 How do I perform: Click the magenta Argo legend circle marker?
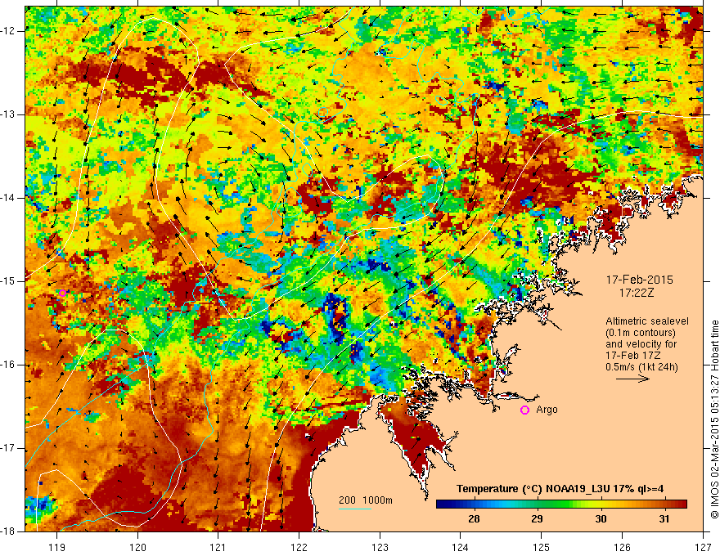point(524,410)
